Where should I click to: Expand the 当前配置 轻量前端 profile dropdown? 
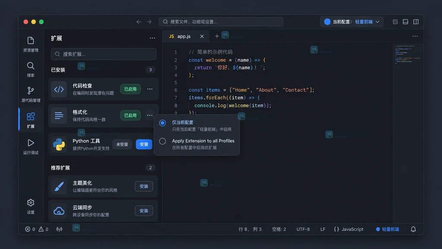pyautogui.click(x=351, y=22)
